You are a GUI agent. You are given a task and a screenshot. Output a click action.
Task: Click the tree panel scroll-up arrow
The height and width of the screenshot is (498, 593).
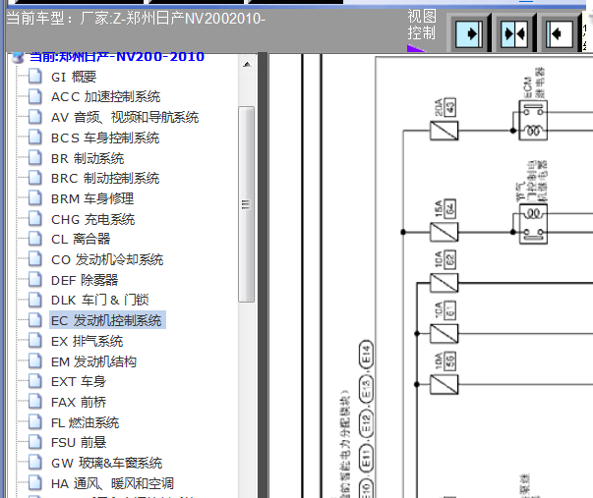tap(247, 65)
